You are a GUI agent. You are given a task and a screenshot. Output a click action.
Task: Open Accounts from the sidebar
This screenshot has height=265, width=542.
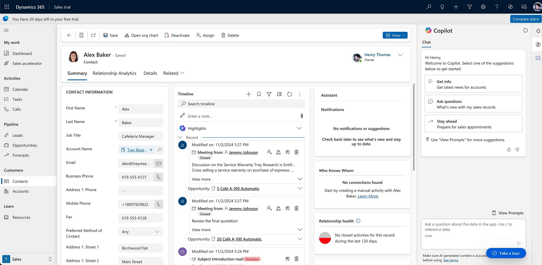tap(20, 191)
